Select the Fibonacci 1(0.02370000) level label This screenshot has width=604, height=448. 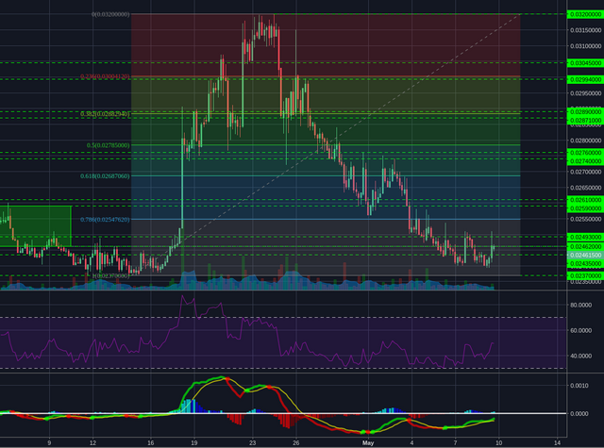[110, 275]
